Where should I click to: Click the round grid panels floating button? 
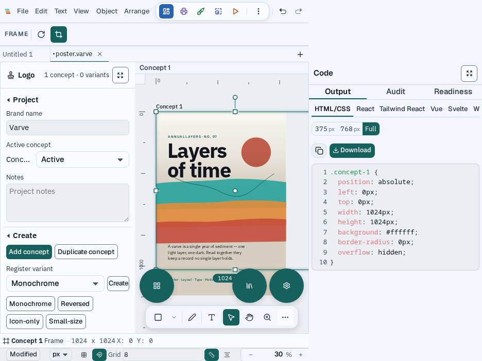coord(157,286)
